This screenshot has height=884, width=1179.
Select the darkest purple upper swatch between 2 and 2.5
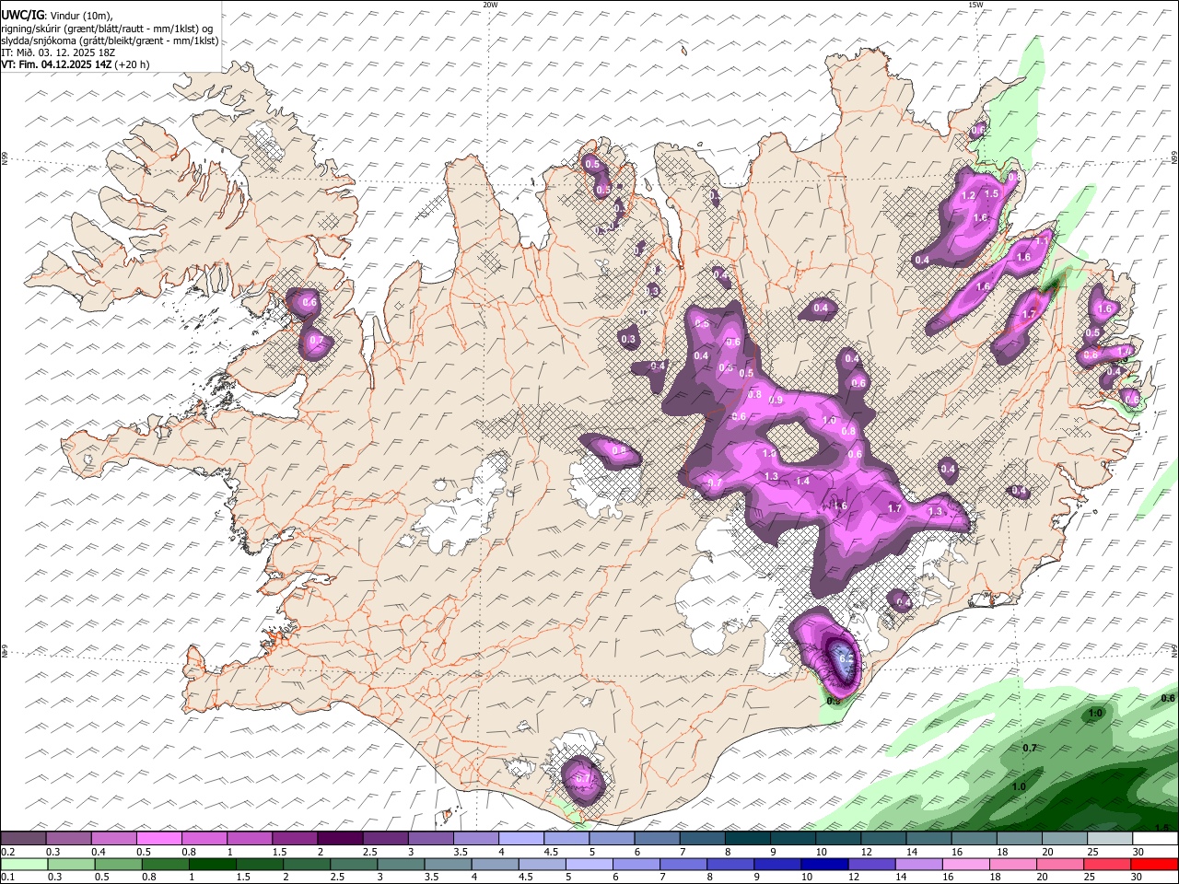(x=340, y=839)
